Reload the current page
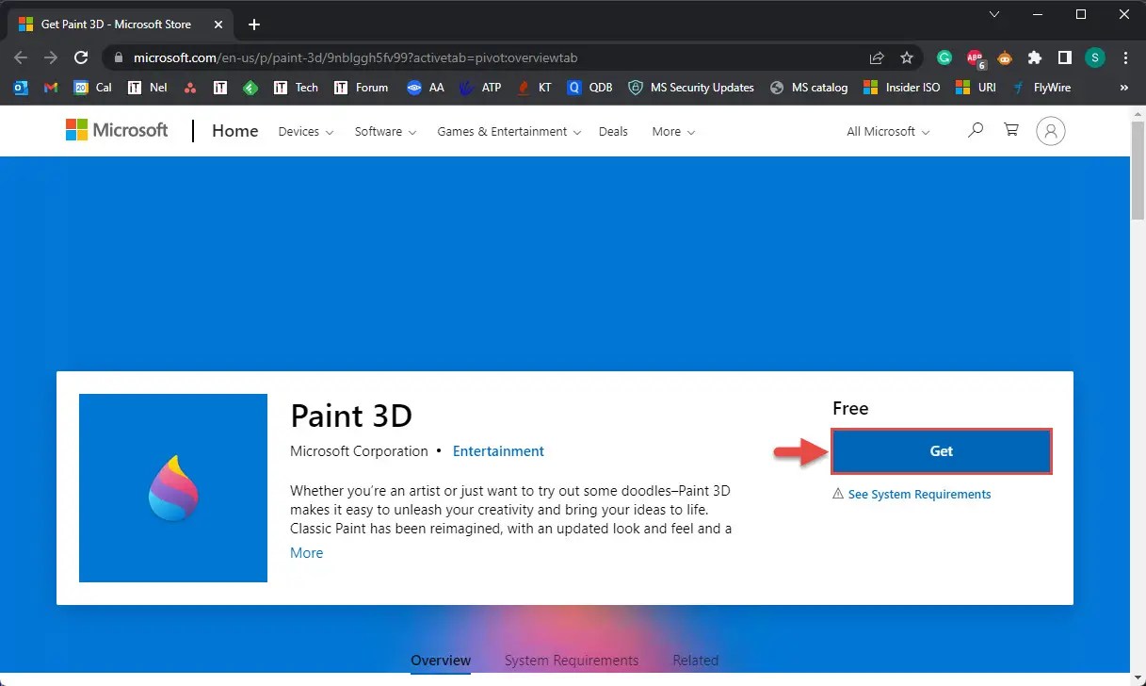Image resolution: width=1146 pixels, height=686 pixels. [80, 57]
